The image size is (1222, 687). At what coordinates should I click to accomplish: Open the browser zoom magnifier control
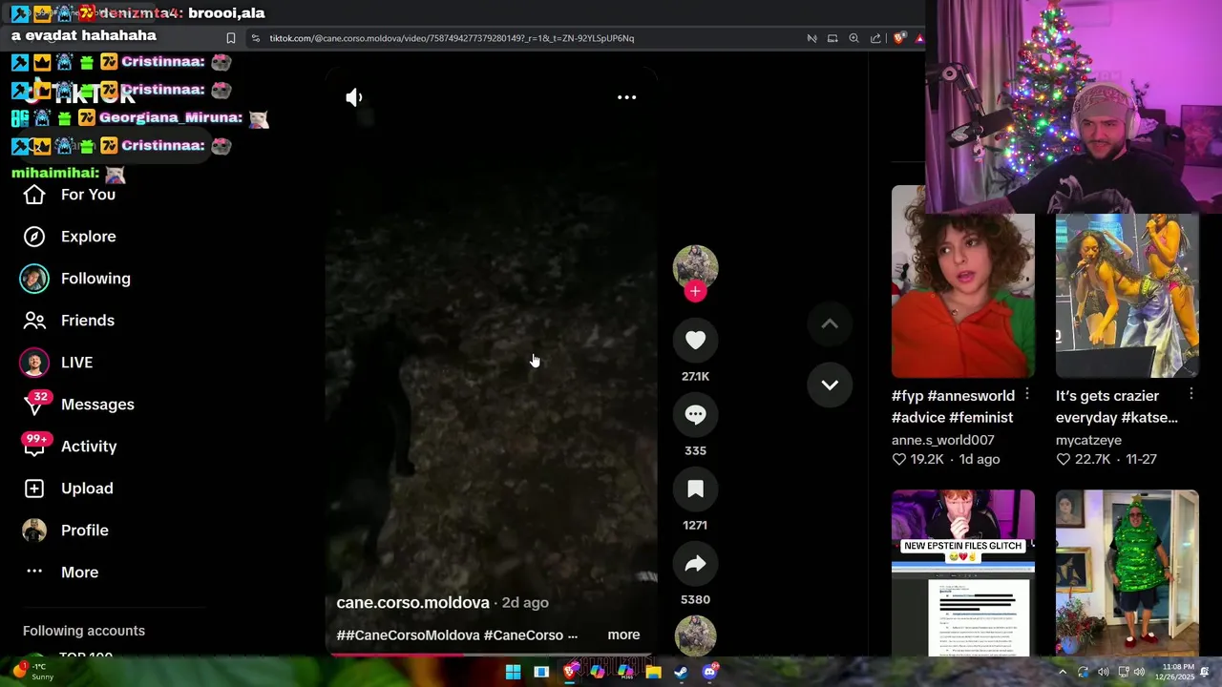(x=853, y=38)
